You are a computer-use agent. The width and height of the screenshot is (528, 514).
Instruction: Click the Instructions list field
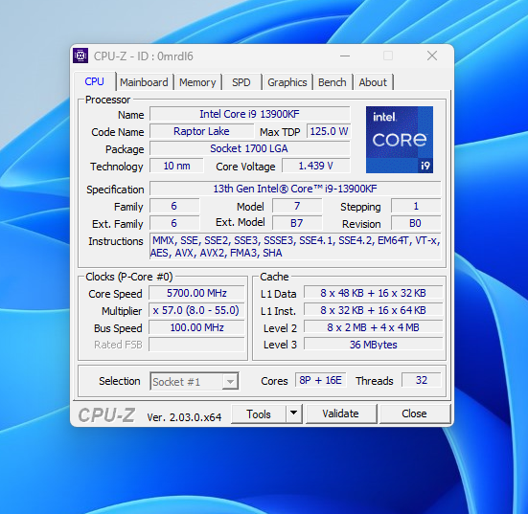pyautogui.click(x=295, y=247)
